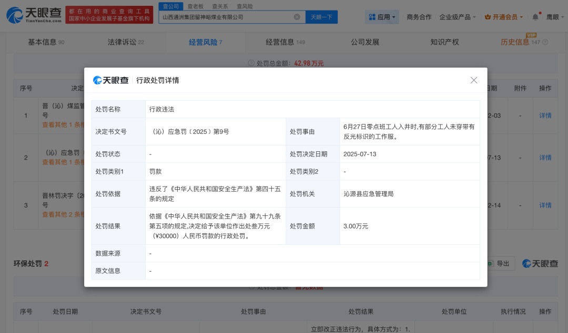Open the 鹰眼 user account menu
568x333 pixels.
(555, 17)
